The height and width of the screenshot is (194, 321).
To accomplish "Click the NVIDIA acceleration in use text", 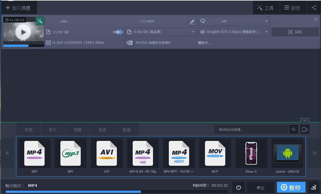I will pos(153,43).
